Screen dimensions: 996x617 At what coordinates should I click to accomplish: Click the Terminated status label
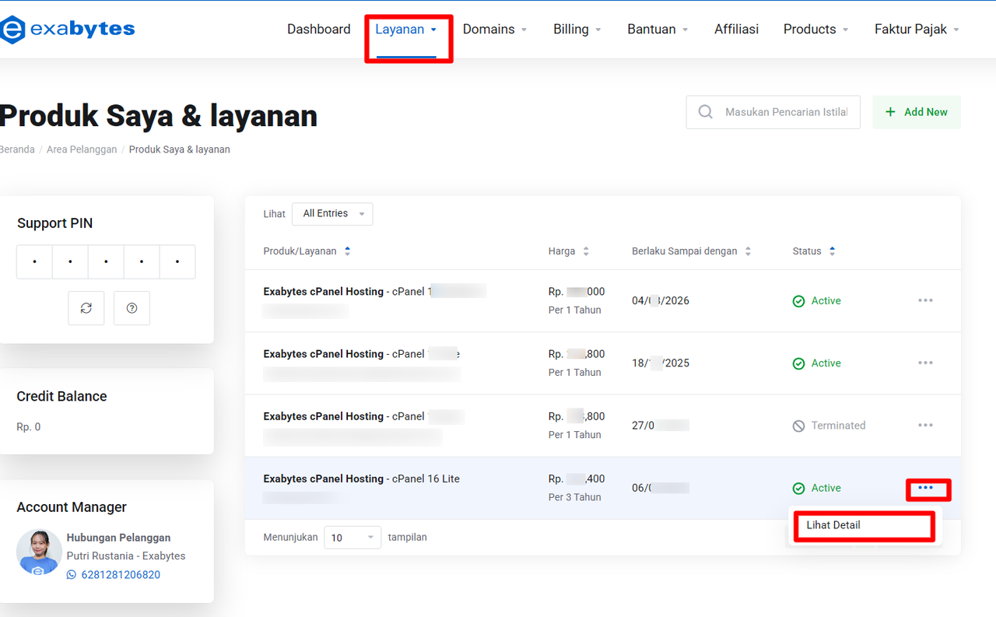coord(838,426)
